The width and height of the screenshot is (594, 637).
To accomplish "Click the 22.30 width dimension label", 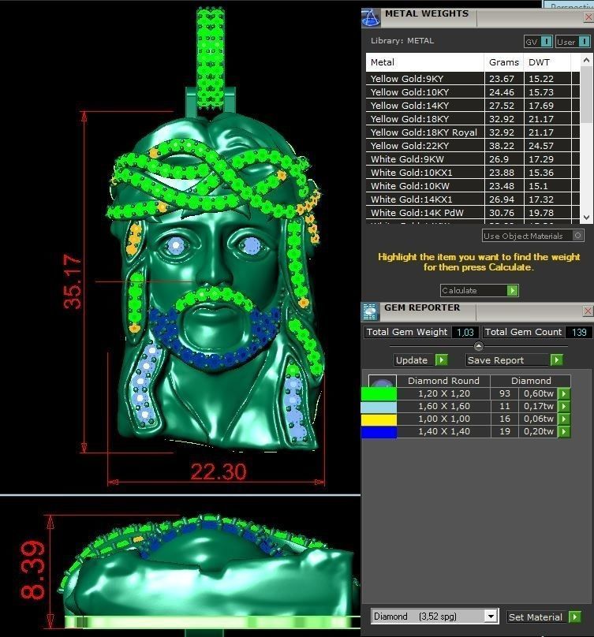I will 219,471.
